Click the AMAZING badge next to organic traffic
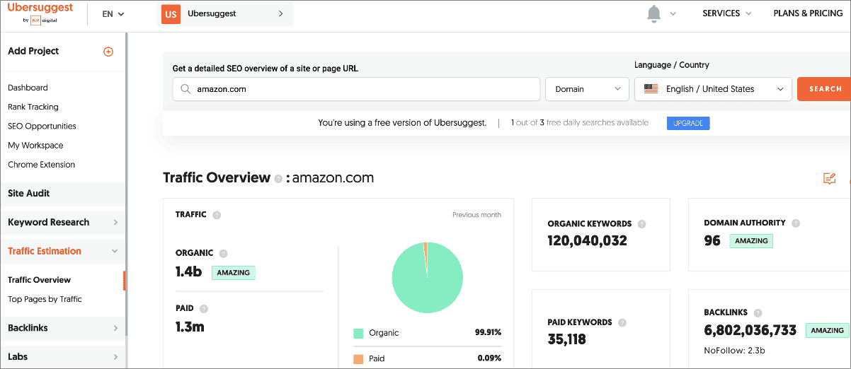The image size is (851, 369). 234,272
